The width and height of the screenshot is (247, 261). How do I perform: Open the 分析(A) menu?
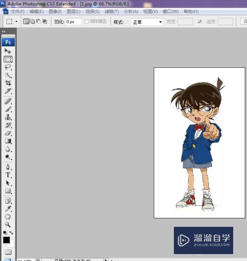coord(131,12)
